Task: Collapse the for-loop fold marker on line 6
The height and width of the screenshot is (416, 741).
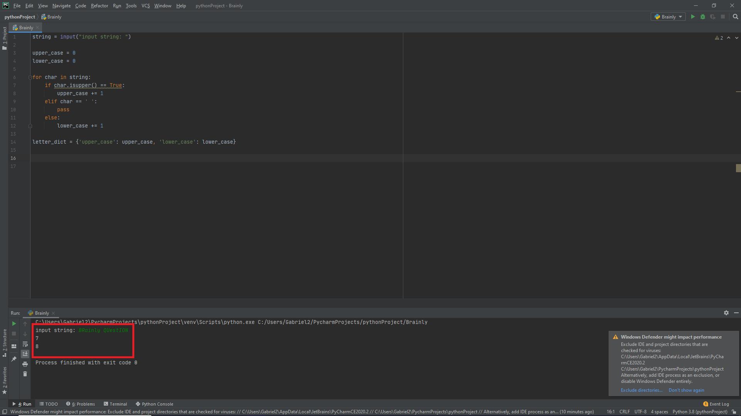Action: 30,77
